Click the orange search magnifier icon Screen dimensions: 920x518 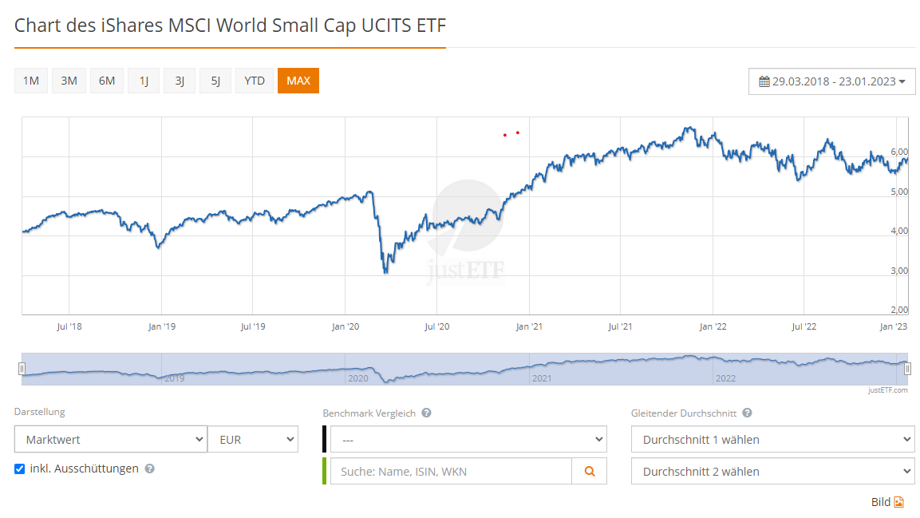(x=590, y=471)
